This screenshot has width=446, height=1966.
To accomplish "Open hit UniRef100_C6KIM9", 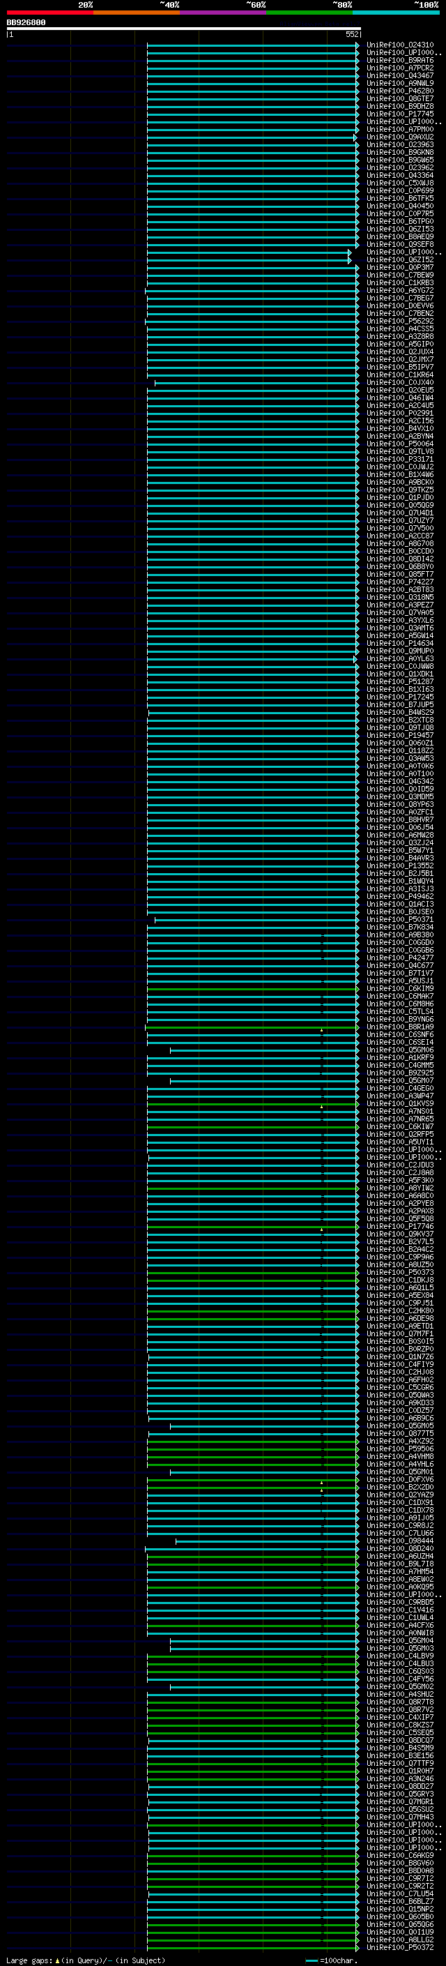I will click(x=400, y=989).
